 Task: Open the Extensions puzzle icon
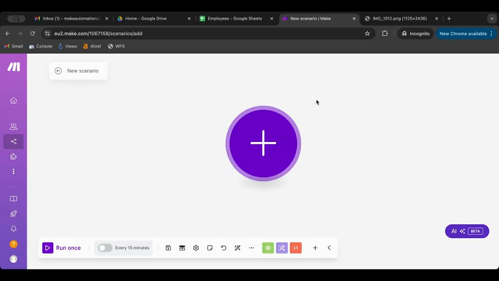385,34
